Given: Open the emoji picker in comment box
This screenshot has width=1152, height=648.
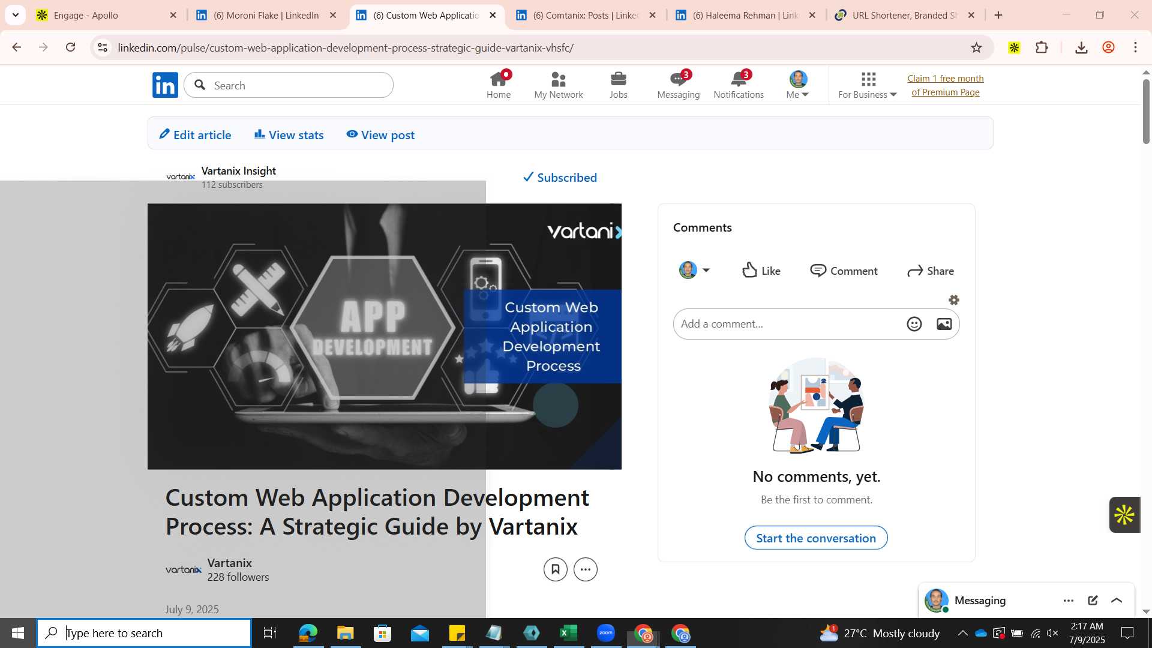Looking at the screenshot, I should (914, 324).
